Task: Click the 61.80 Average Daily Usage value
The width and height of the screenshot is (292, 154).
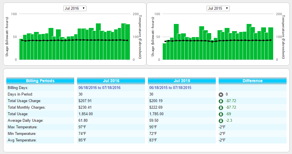Action: (x=83, y=121)
